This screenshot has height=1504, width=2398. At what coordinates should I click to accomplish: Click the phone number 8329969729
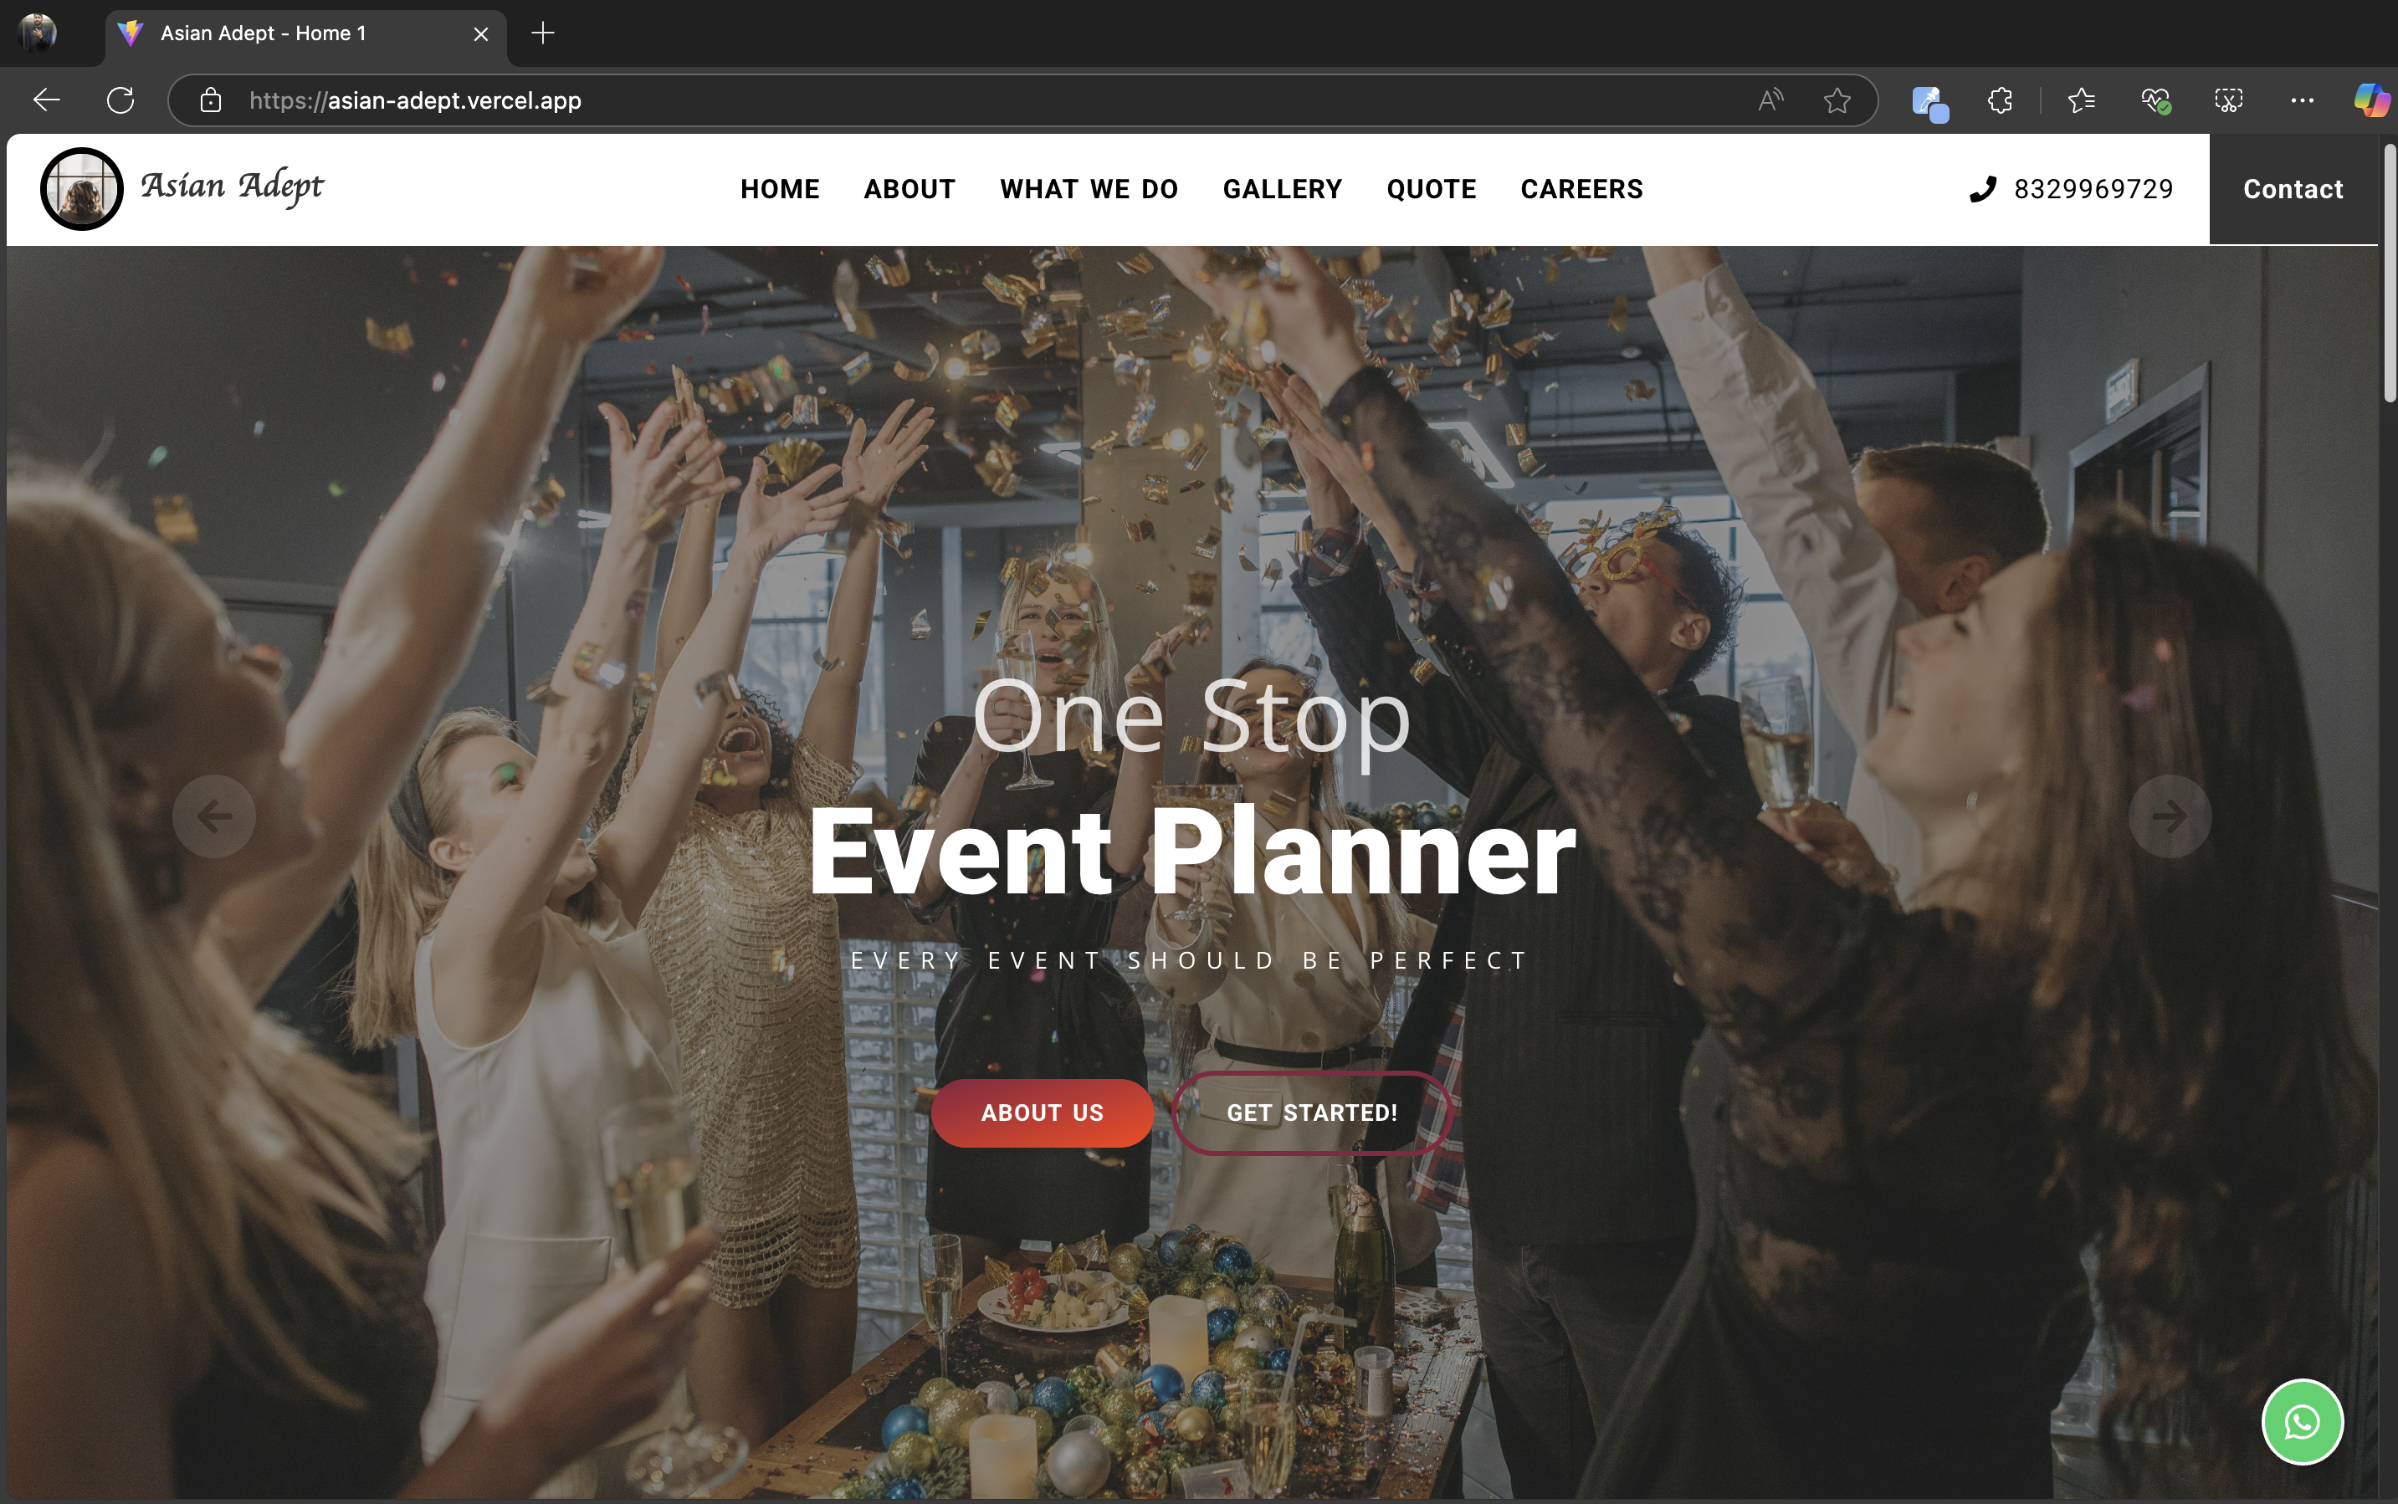point(2093,189)
